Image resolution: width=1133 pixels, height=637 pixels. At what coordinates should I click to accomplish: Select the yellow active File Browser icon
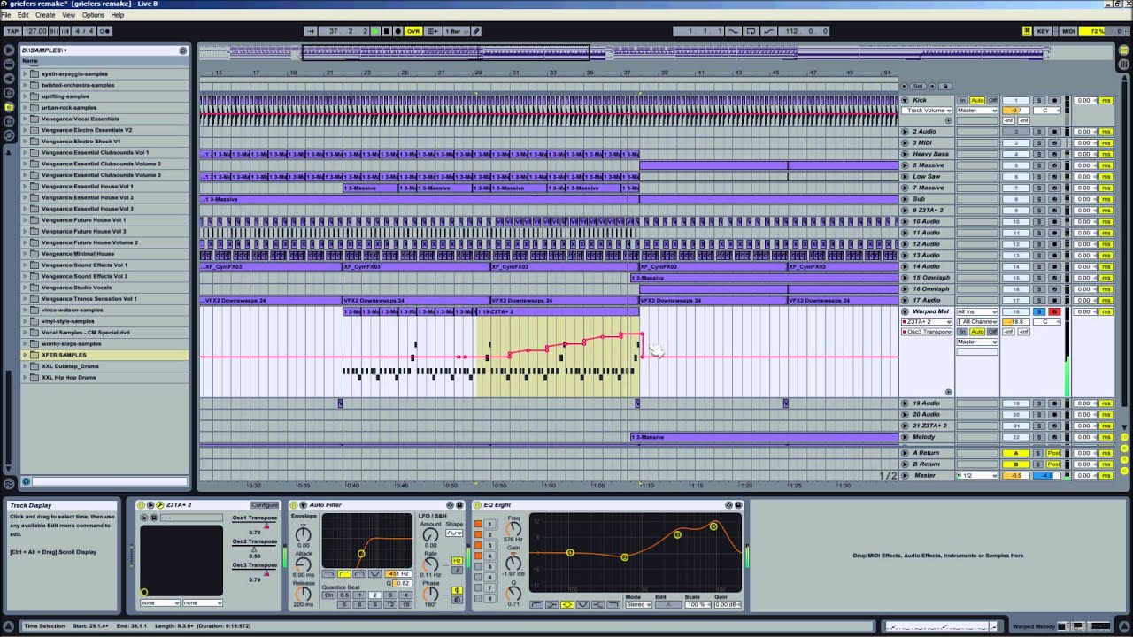(x=9, y=107)
